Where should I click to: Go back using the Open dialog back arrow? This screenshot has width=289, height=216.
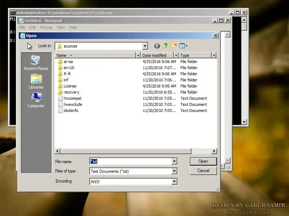[x=157, y=46]
